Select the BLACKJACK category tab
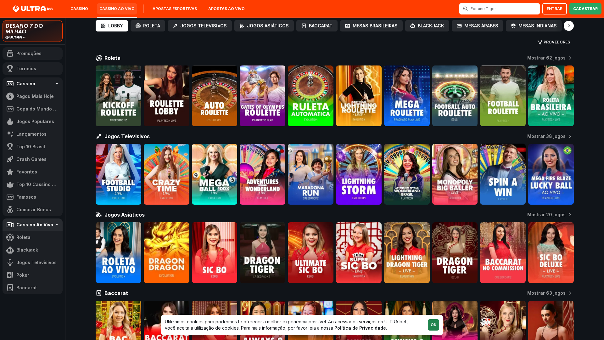The height and width of the screenshot is (340, 604). pos(427,26)
